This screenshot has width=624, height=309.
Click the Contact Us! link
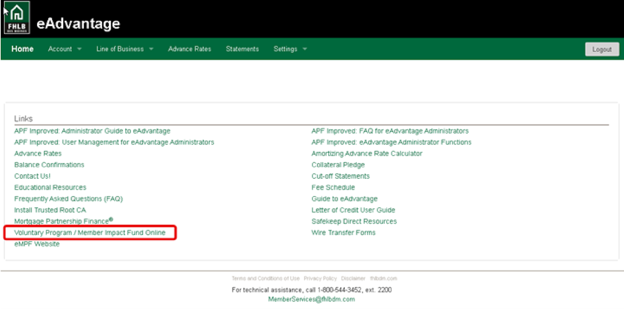pyautogui.click(x=32, y=176)
